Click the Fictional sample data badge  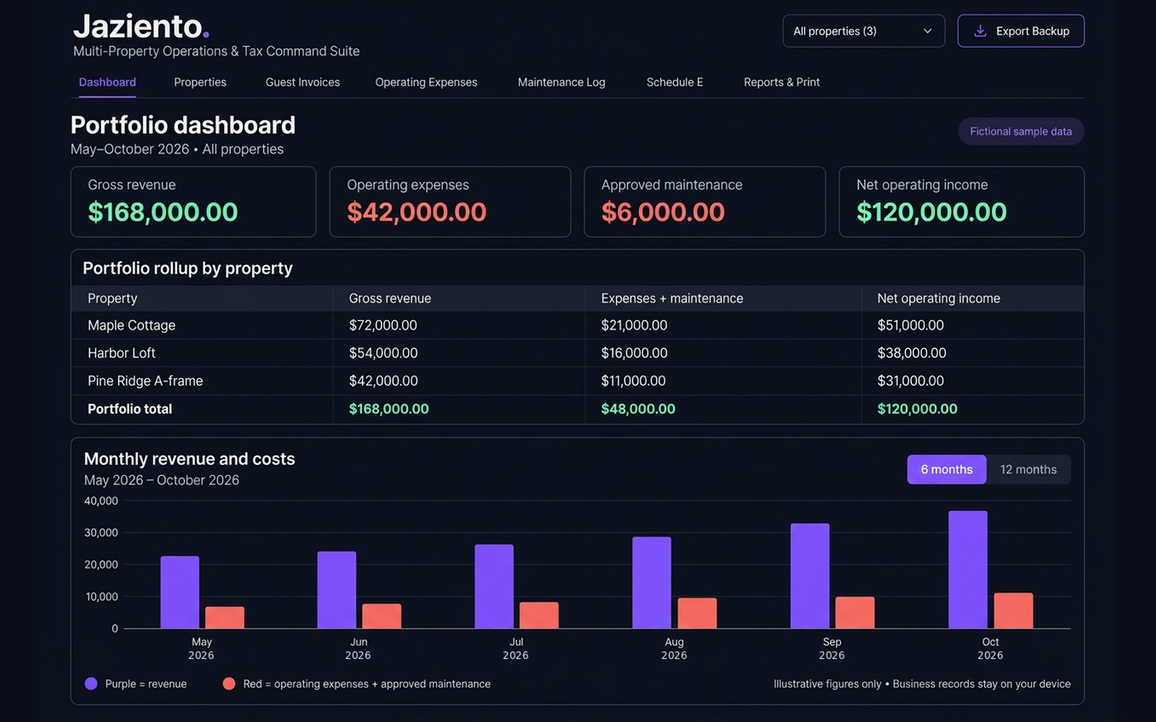pyautogui.click(x=1021, y=131)
